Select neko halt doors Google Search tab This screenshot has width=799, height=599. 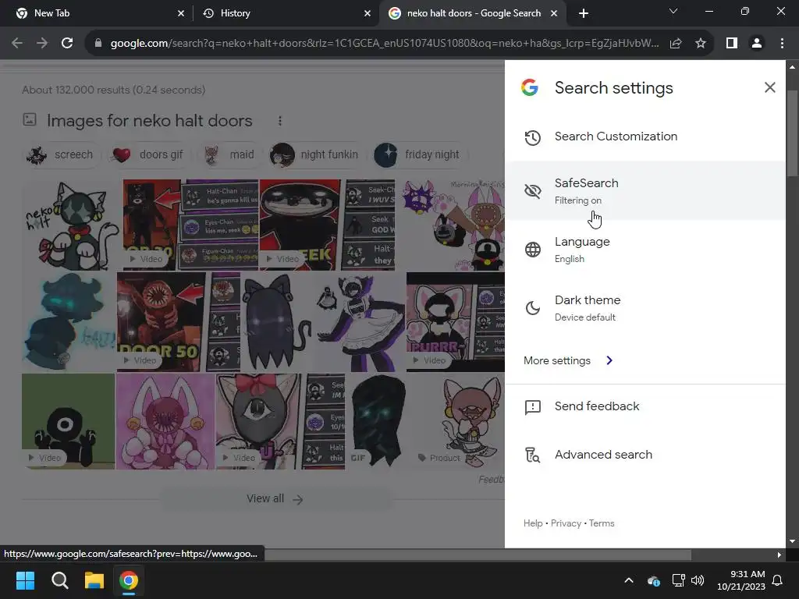tap(473, 13)
